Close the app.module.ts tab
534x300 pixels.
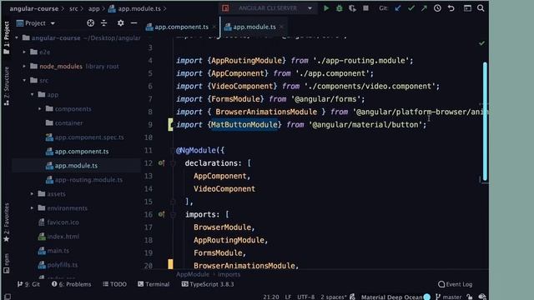tap(281, 27)
